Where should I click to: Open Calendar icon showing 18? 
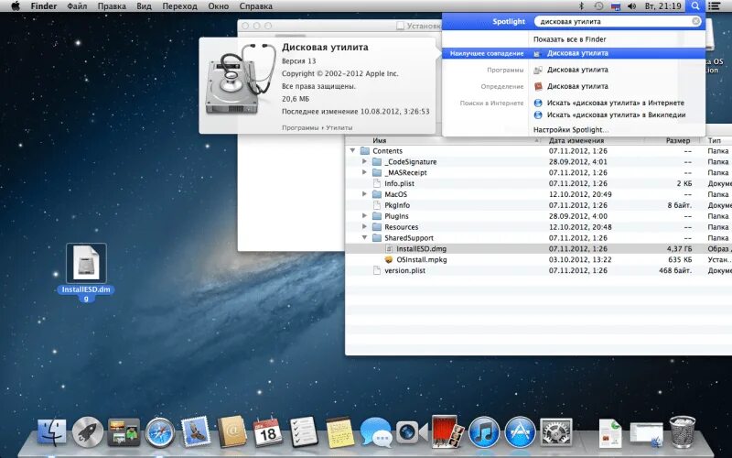(x=268, y=432)
